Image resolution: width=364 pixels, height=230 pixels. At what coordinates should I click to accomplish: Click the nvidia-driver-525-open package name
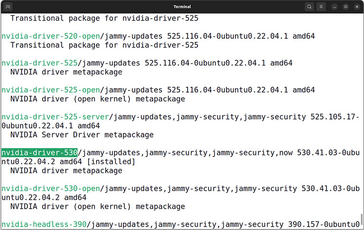point(51,90)
